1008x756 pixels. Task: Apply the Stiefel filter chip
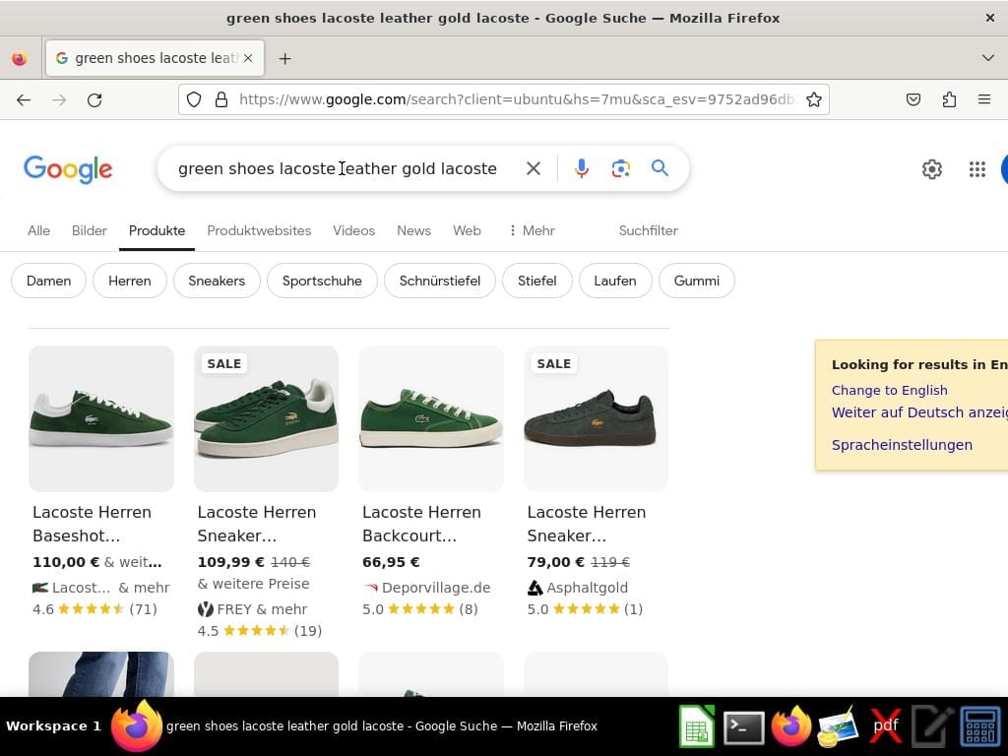[x=536, y=281]
